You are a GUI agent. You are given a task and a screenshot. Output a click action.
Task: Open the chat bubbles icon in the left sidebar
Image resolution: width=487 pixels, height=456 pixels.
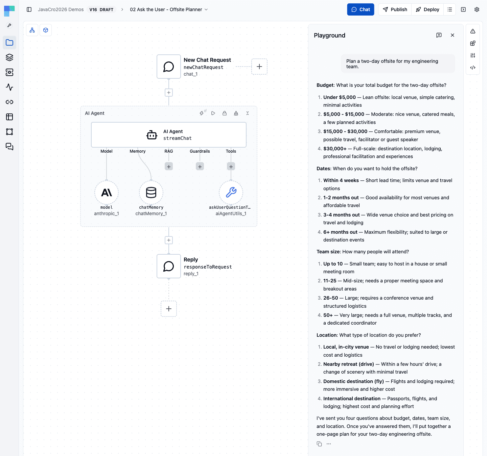point(9,147)
